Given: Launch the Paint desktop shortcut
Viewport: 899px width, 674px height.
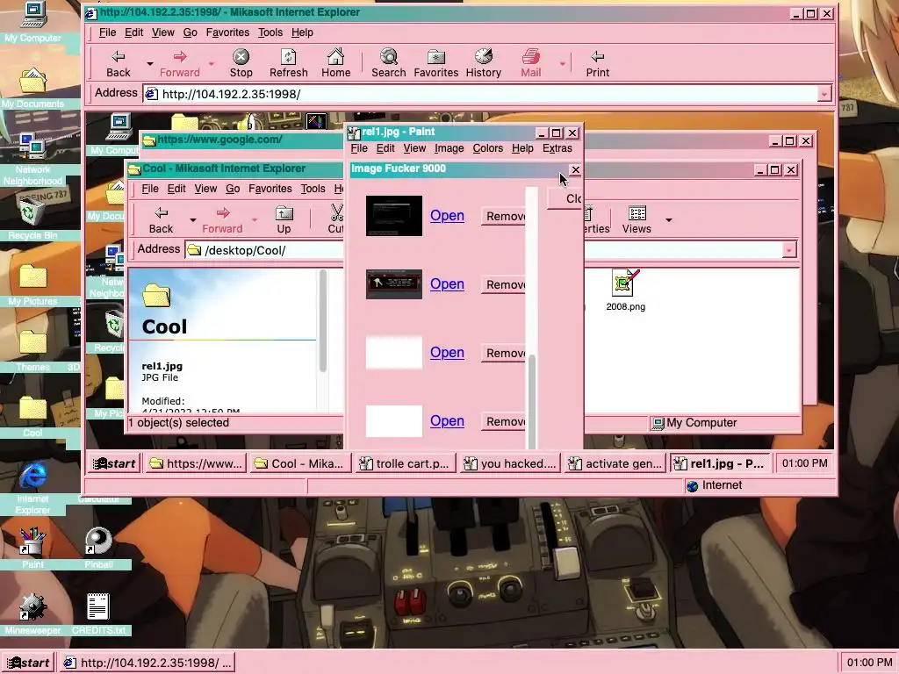Looking at the screenshot, I should [32, 549].
